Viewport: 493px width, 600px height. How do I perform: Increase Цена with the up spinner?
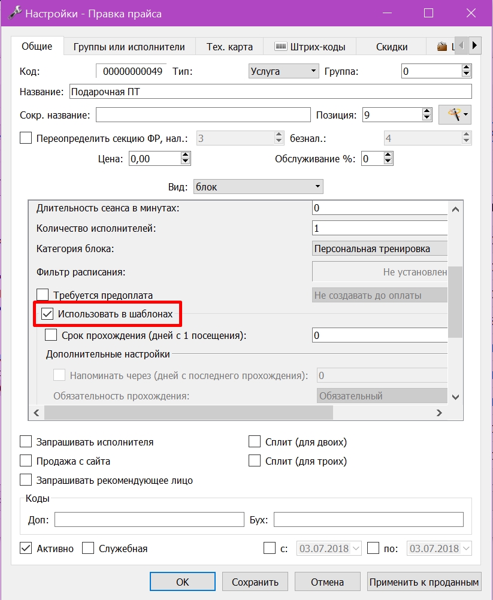[185, 155]
